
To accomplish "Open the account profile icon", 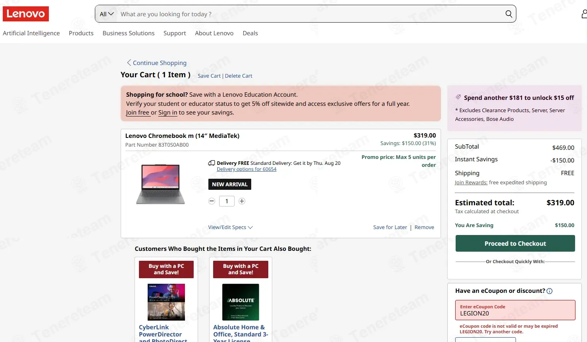I will 584,14.
